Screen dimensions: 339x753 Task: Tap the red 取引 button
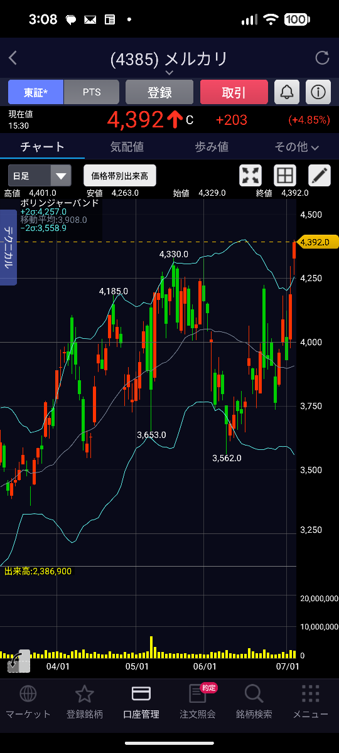[234, 92]
